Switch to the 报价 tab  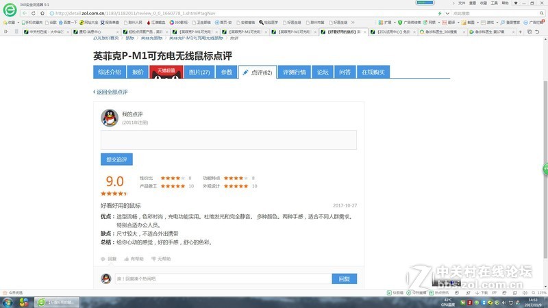coord(138,72)
